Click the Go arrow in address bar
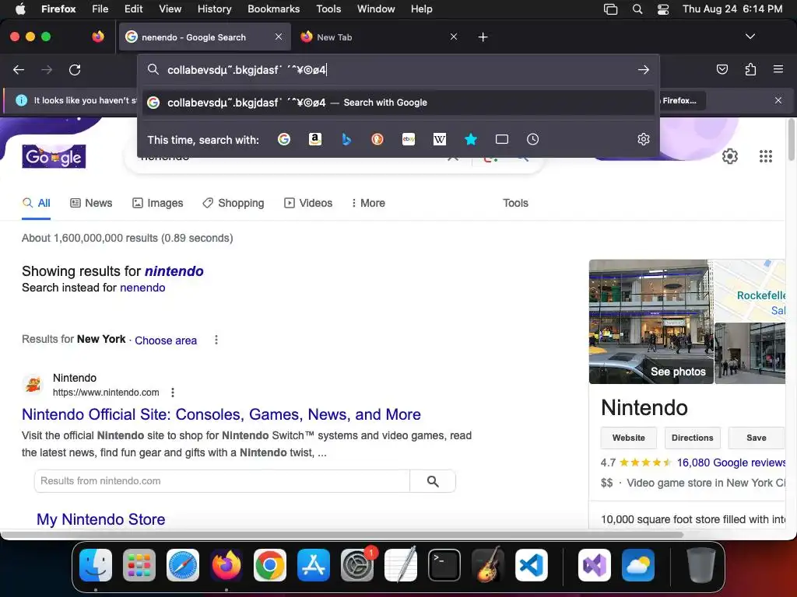This screenshot has width=797, height=597. pos(644,69)
